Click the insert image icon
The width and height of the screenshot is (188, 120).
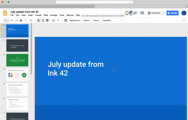[47, 20]
